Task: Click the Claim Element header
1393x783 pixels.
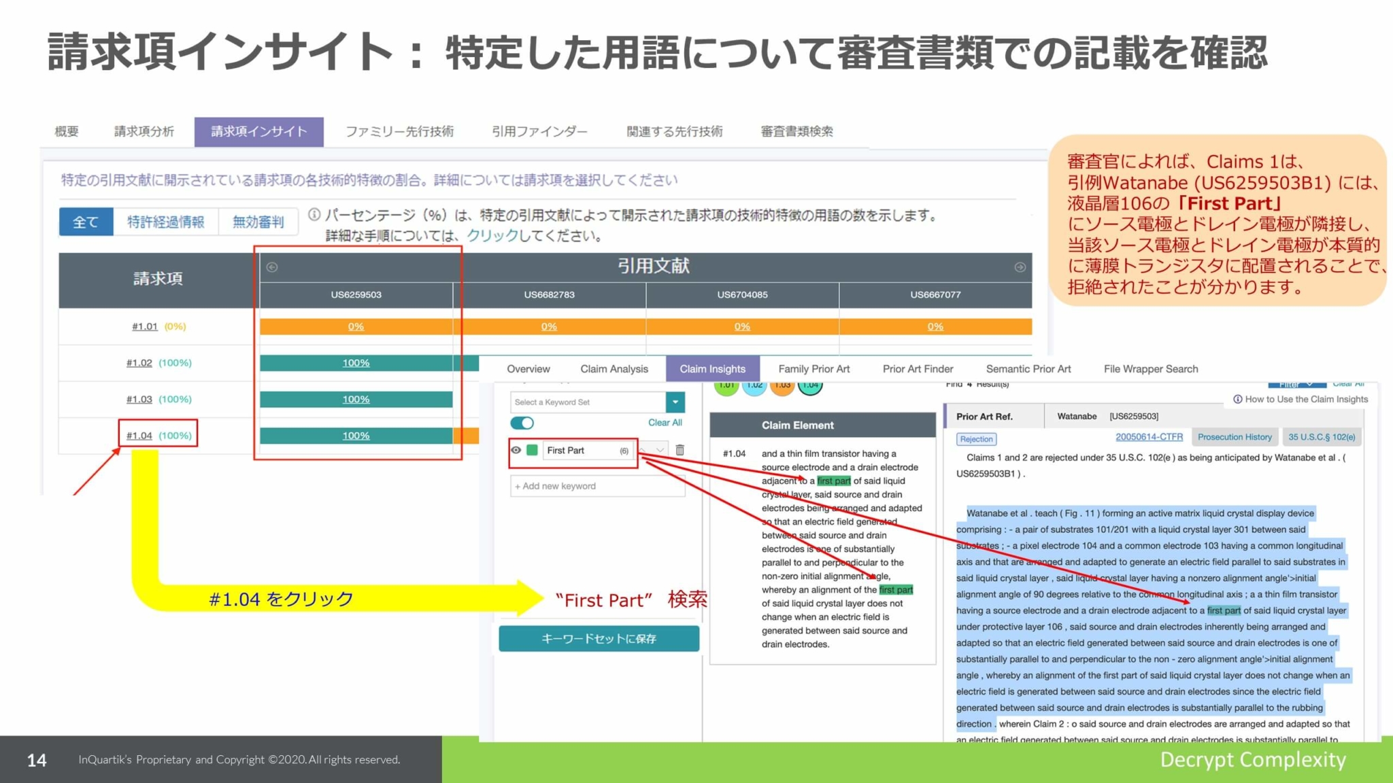Action: pyautogui.click(x=823, y=425)
